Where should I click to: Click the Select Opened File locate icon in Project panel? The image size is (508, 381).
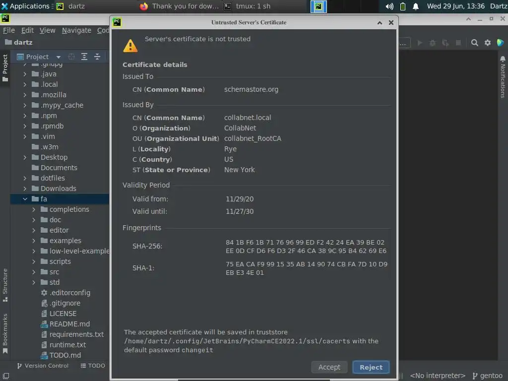(71, 57)
